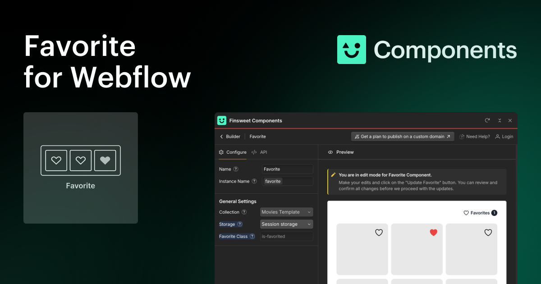Switch to the Configure tab
541x284 pixels.
click(233, 152)
